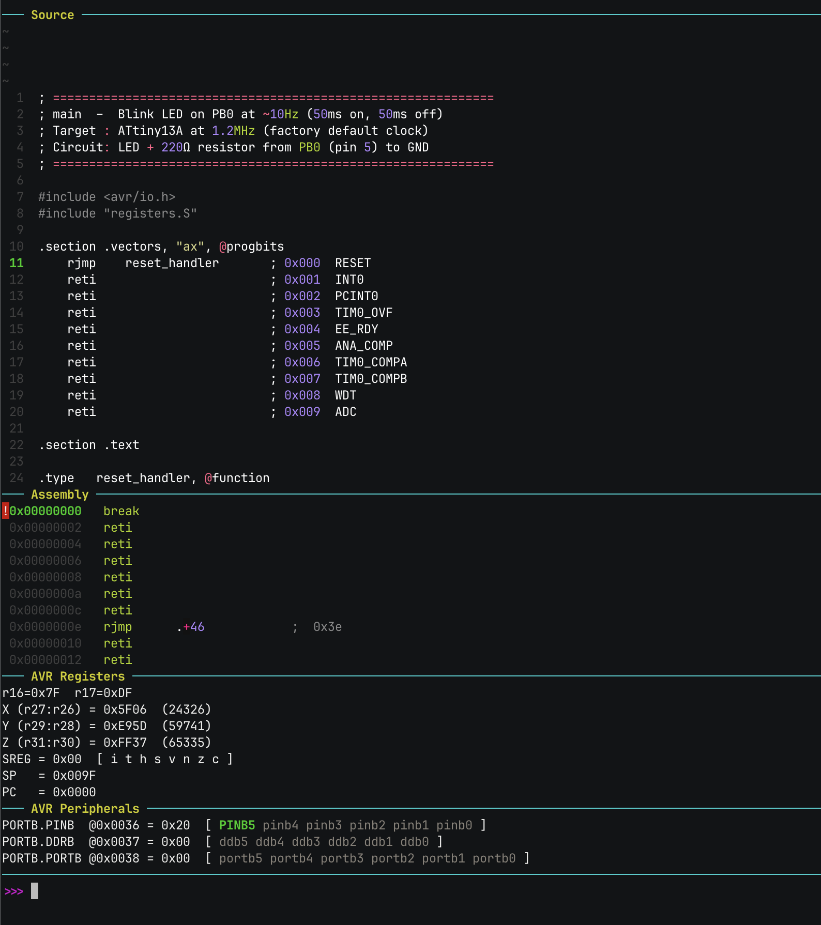Click the 'Circuit: LED + 220Ω' comment line

point(233,147)
